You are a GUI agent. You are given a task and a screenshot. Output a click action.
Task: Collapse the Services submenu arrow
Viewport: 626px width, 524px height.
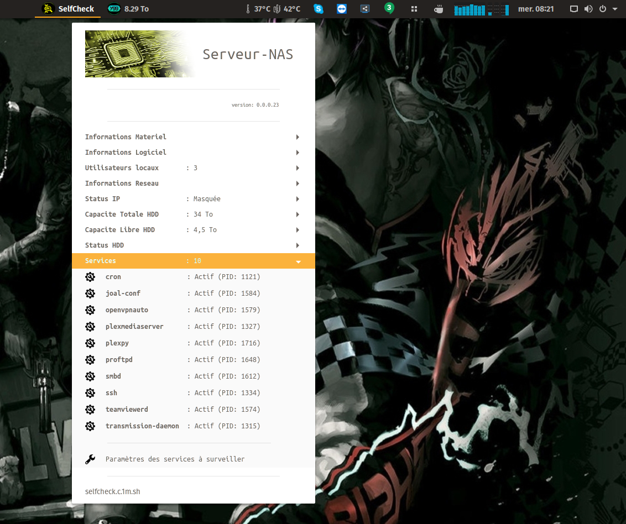coord(298,262)
